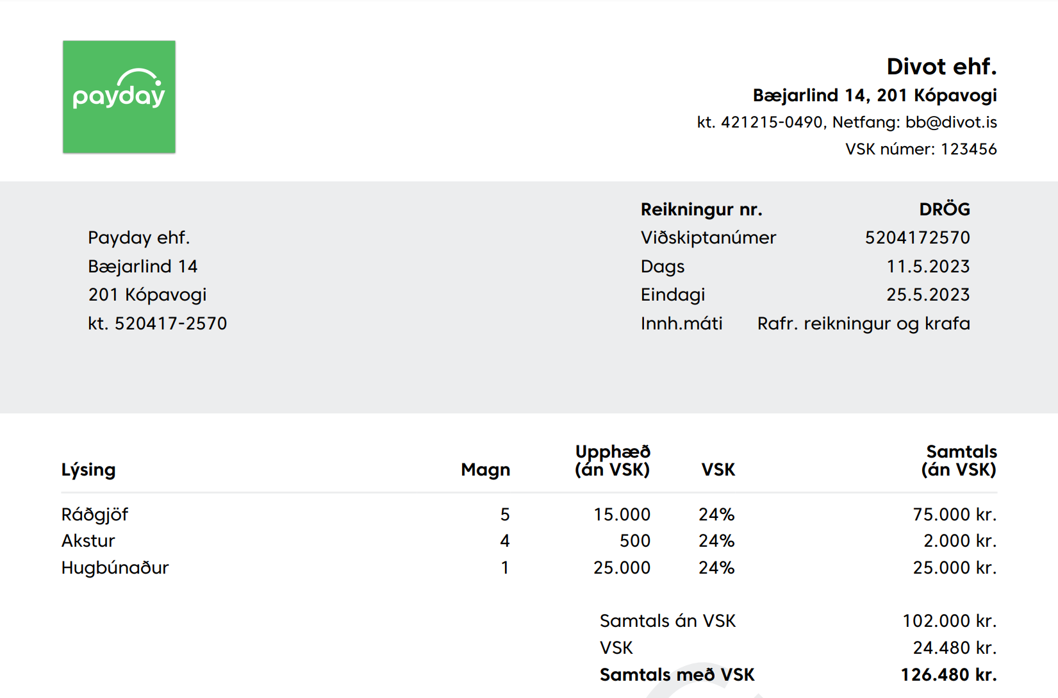Click the Samtals án VSK amount 102.000 kr.
This screenshot has width=1058, height=698.
click(949, 621)
